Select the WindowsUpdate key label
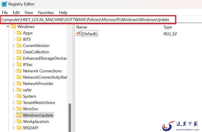This screenshot has height=132, width=202. pos(38,115)
